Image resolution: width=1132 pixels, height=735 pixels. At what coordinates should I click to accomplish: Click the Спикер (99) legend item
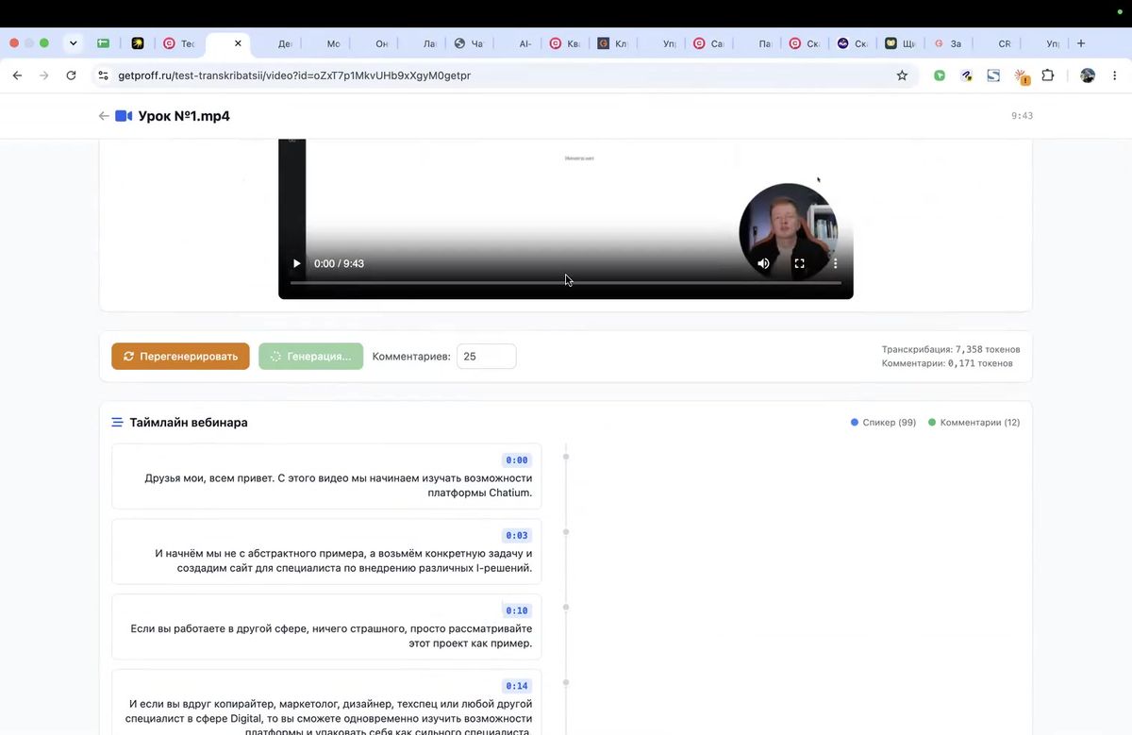884,423
